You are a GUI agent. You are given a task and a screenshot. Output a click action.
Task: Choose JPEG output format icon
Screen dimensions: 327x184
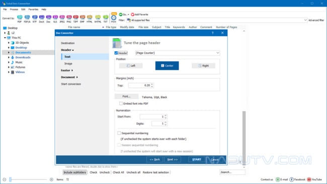click(62, 19)
